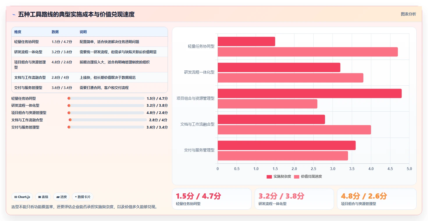Click 实施复杂度 bar for 轻量任务协同型

tap(246, 42)
